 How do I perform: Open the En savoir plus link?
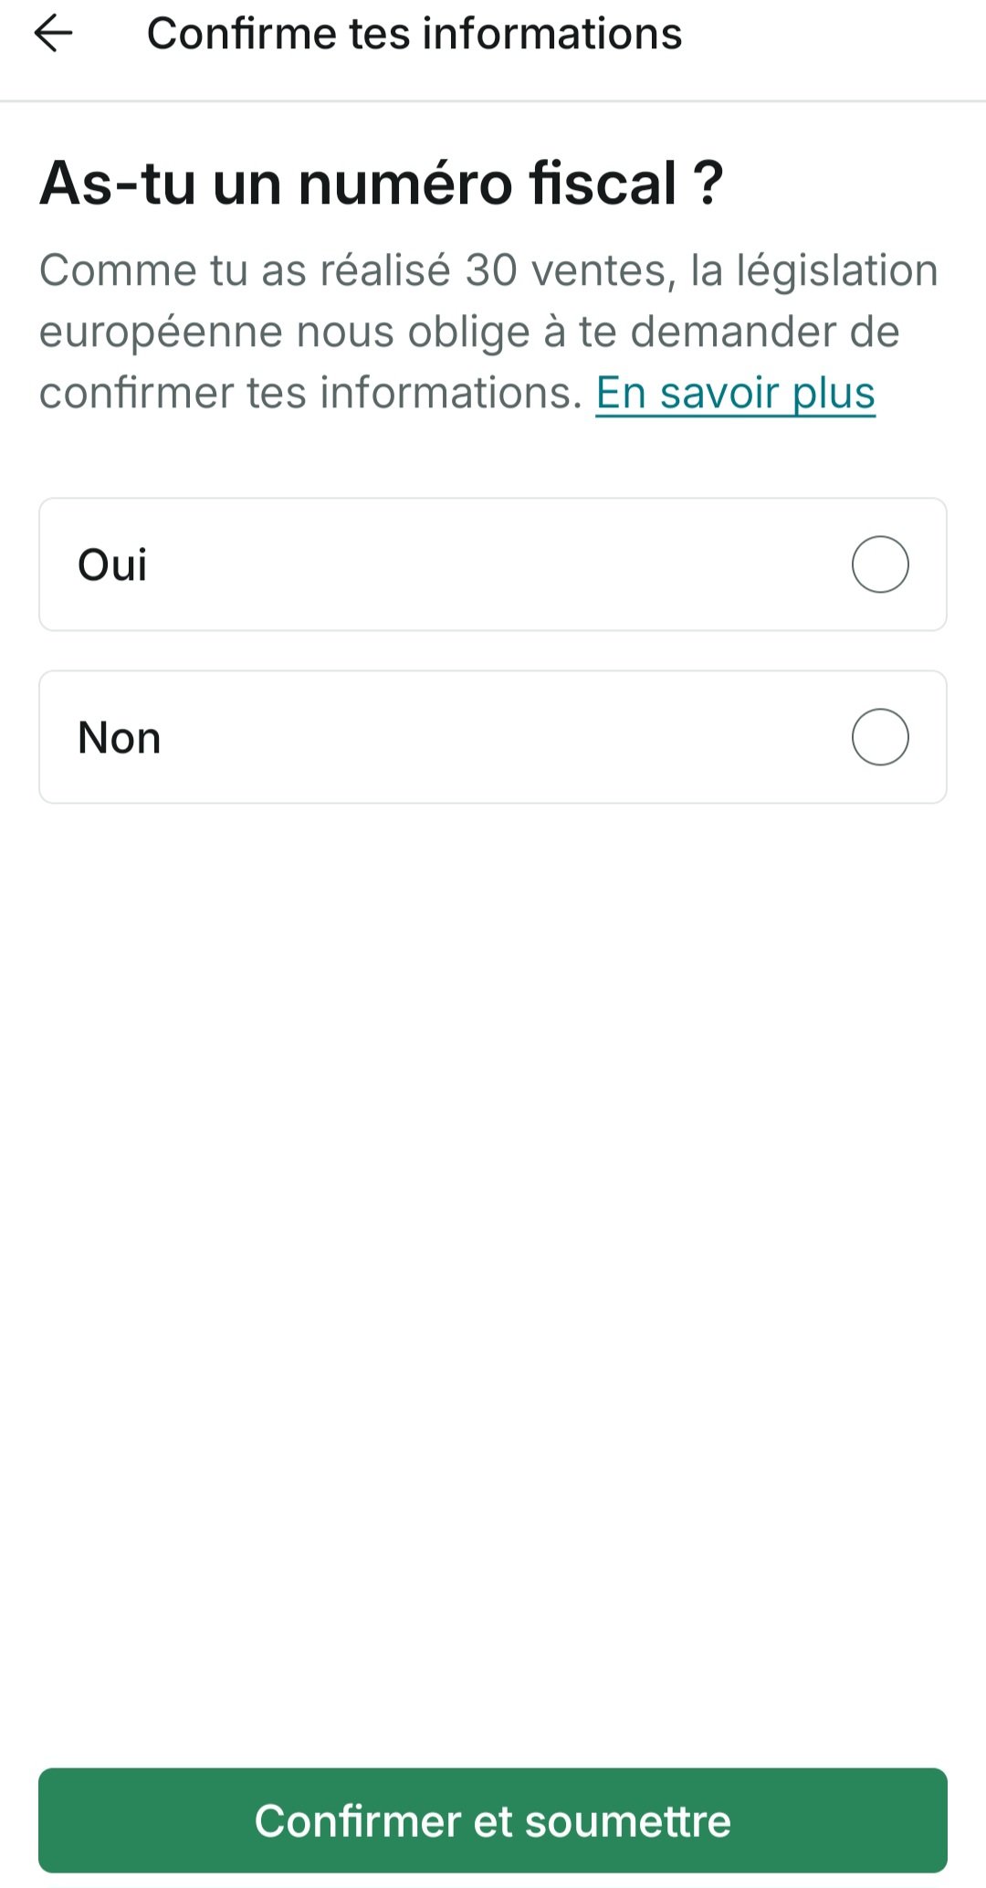735,393
